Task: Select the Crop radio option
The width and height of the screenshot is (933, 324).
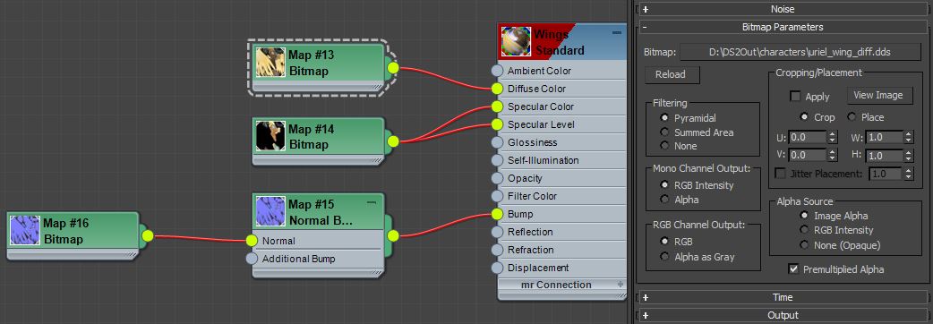Action: [804, 117]
